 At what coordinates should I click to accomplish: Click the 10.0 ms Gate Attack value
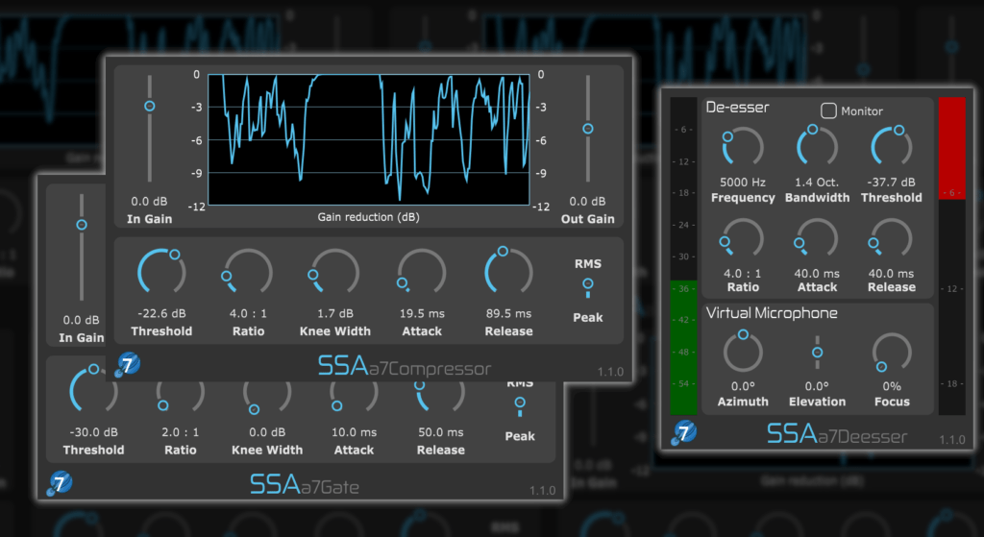[354, 432]
